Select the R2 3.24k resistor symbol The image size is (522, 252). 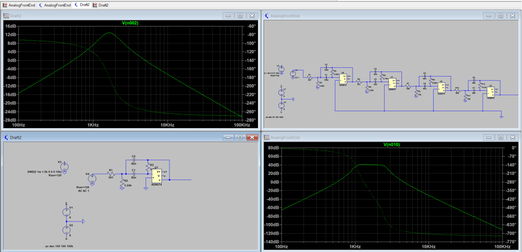click(x=122, y=183)
